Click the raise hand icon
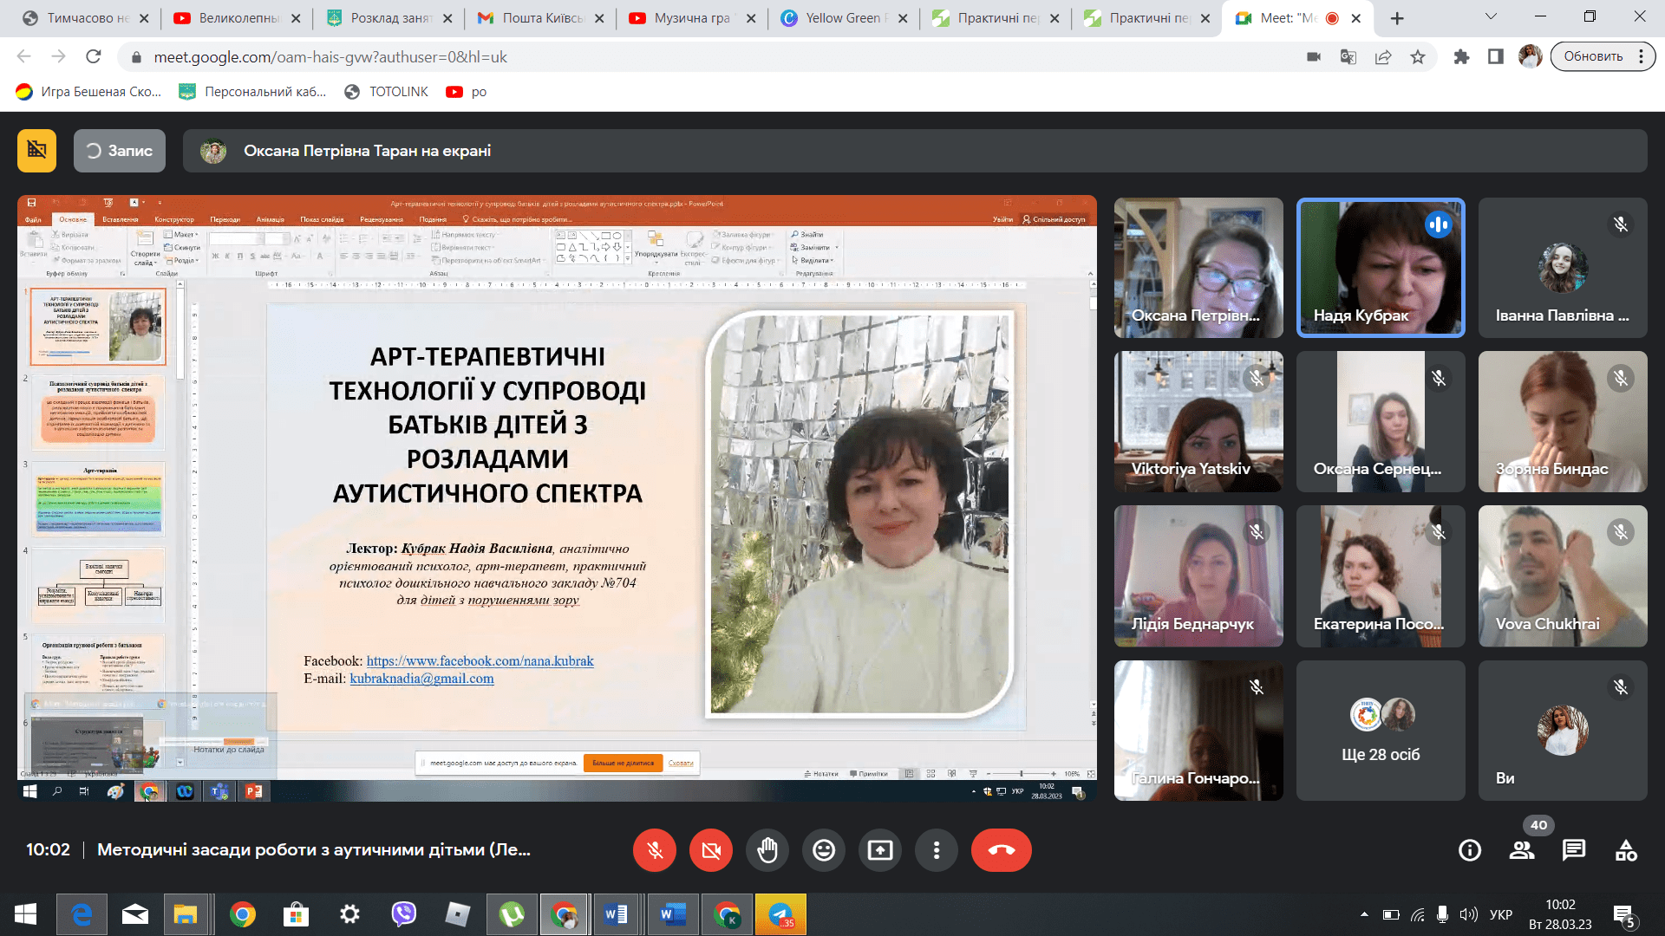The width and height of the screenshot is (1665, 936). [767, 850]
